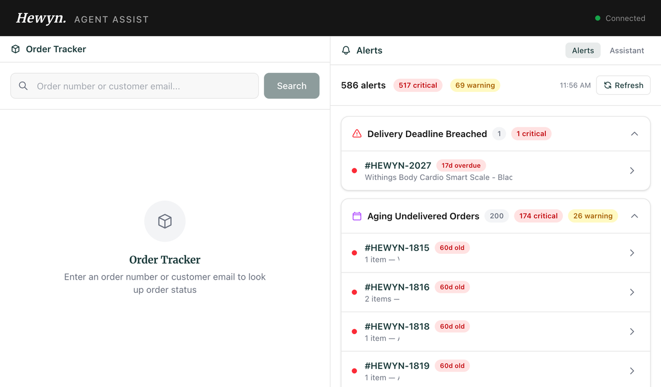Open details for order #HEWYN-2027
This screenshot has width=661, height=387.
pyautogui.click(x=632, y=171)
